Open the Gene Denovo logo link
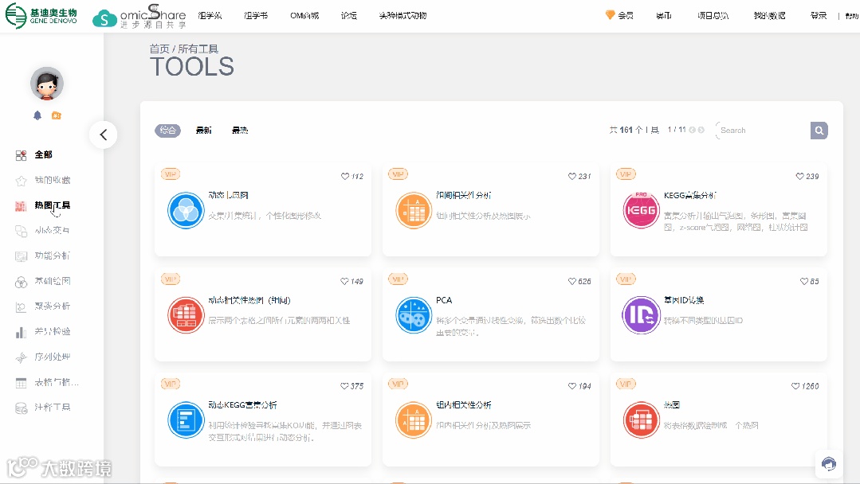Viewport: 860px width, 484px height. [x=41, y=15]
